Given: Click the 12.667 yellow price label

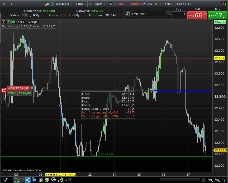Looking at the screenshot, I should tap(219, 58).
